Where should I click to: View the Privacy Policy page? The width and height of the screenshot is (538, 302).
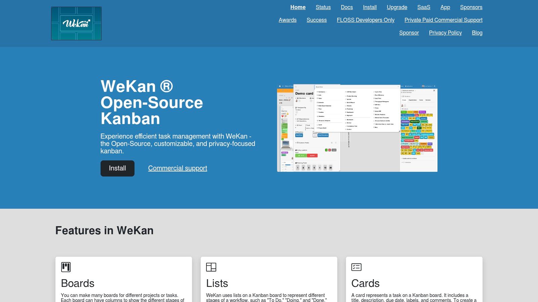pos(445,33)
